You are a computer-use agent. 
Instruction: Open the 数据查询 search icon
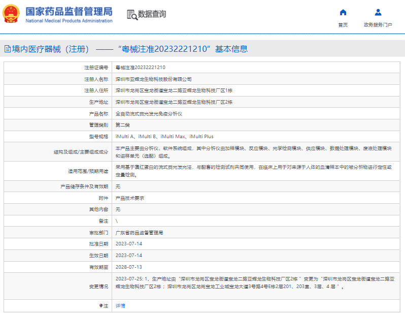click(x=132, y=15)
